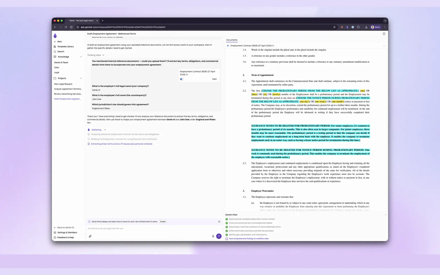Click the Genie purple droplet logo

click(55, 35)
